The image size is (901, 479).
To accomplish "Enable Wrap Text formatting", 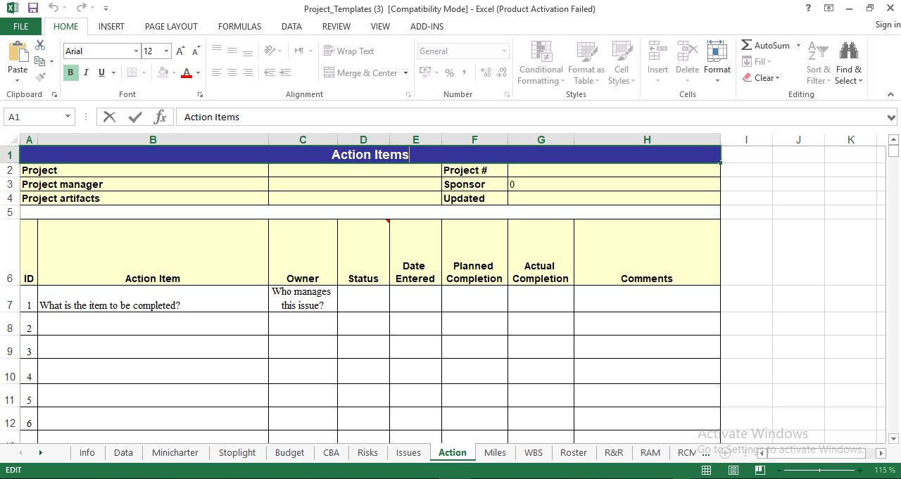I will tap(349, 51).
